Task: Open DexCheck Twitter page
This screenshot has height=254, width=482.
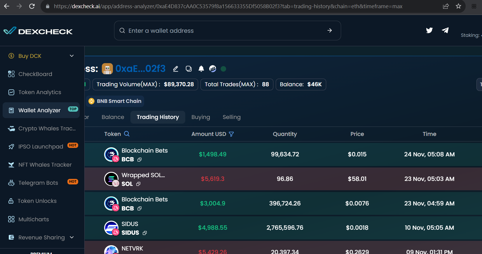Action: (429, 30)
